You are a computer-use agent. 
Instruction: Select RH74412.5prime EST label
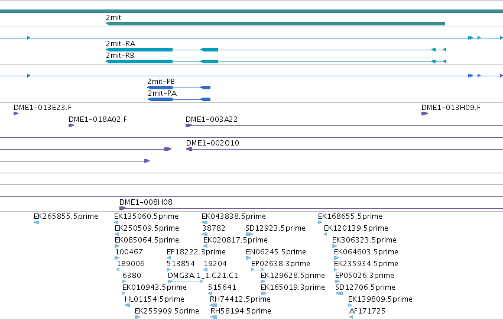pyautogui.click(x=241, y=299)
